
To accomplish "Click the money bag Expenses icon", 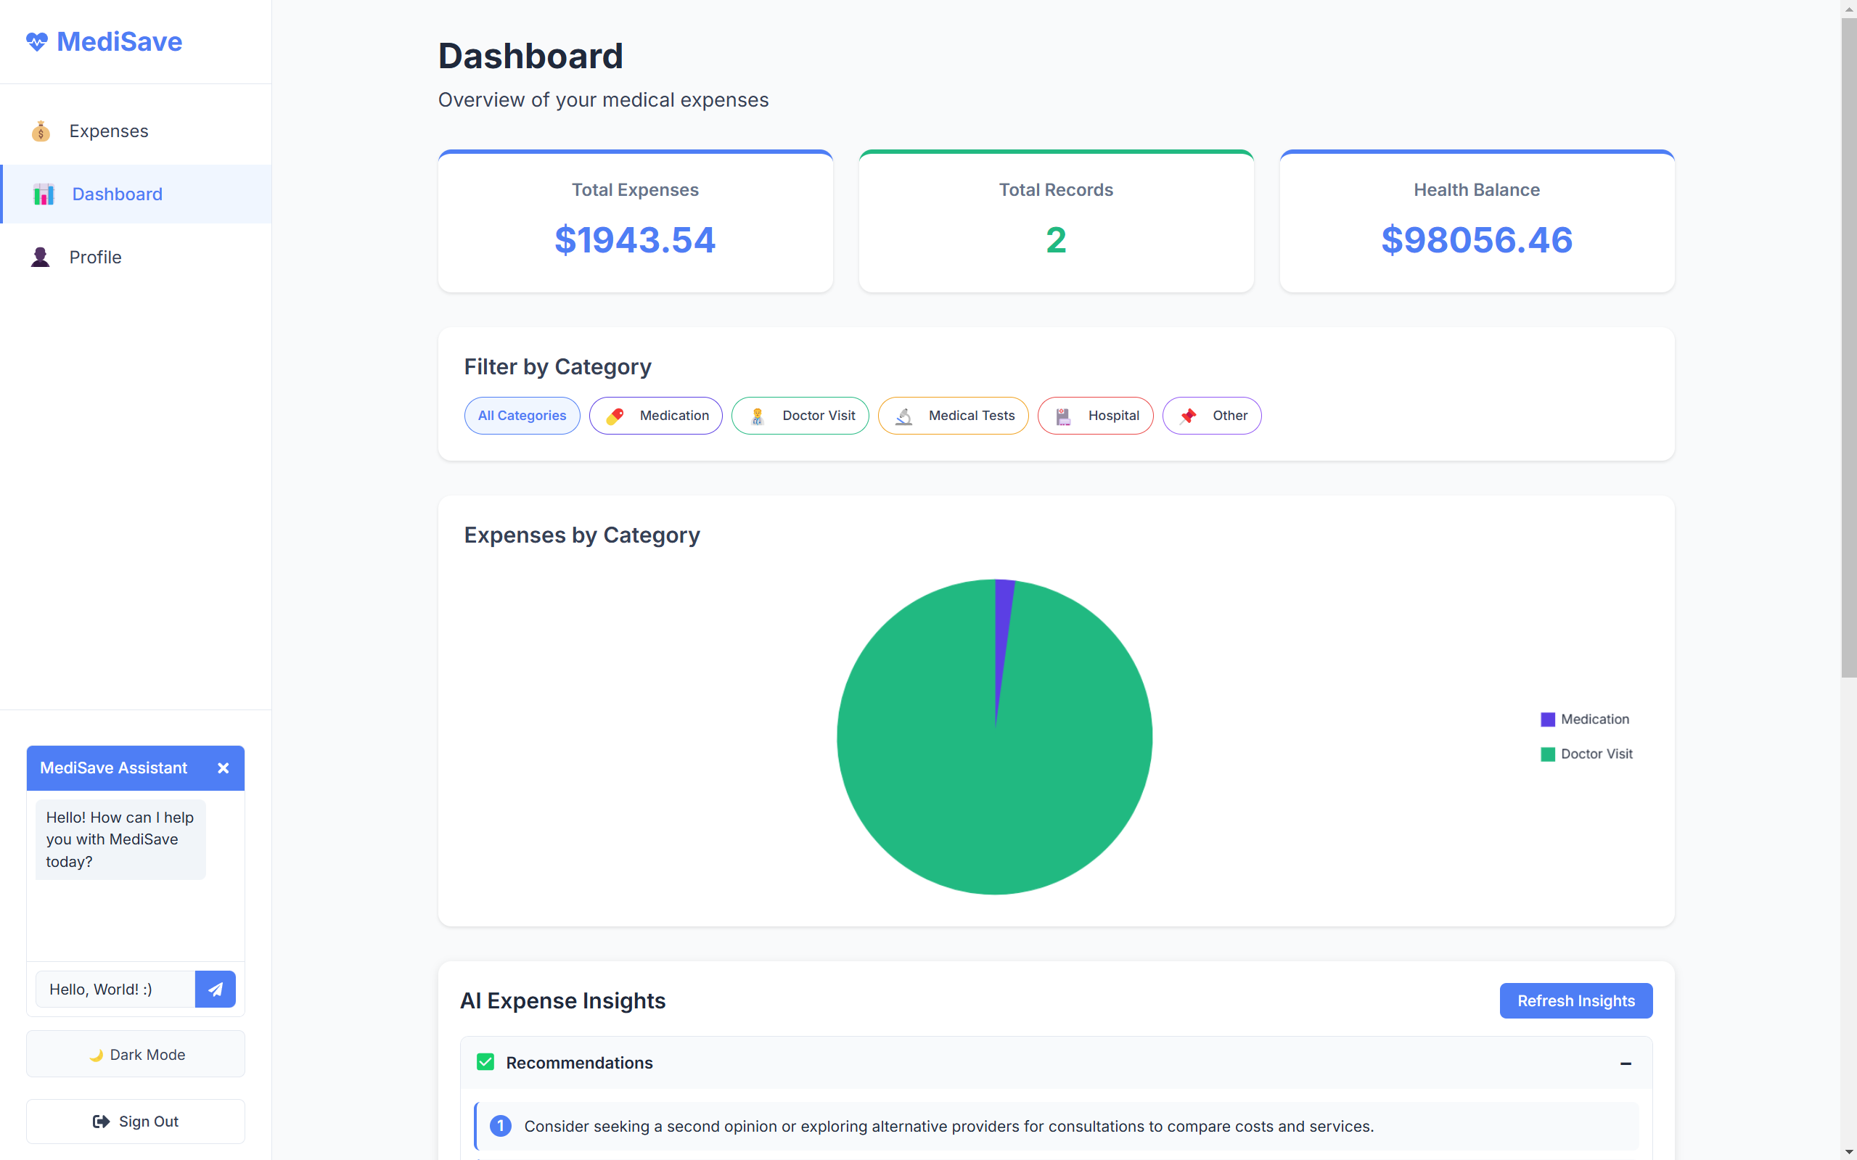I will click(x=41, y=131).
